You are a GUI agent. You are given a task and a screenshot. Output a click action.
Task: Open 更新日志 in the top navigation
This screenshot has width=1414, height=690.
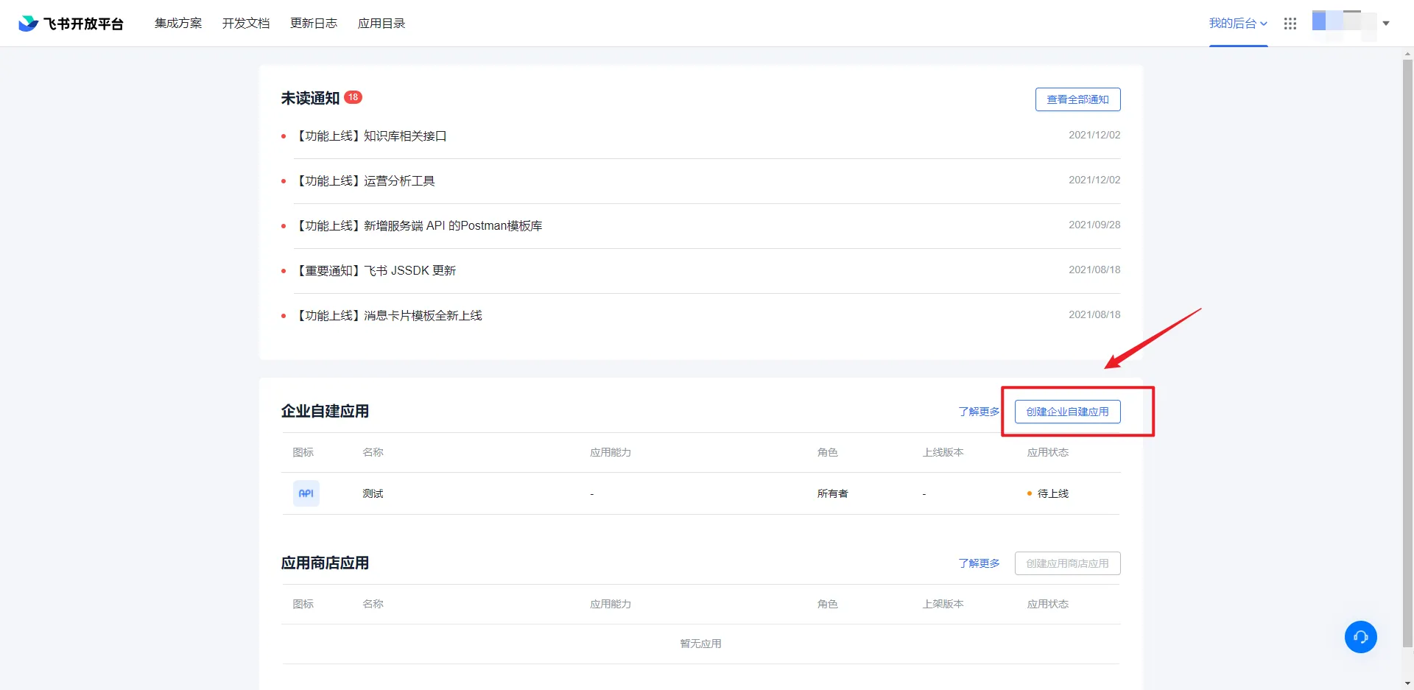(x=314, y=24)
